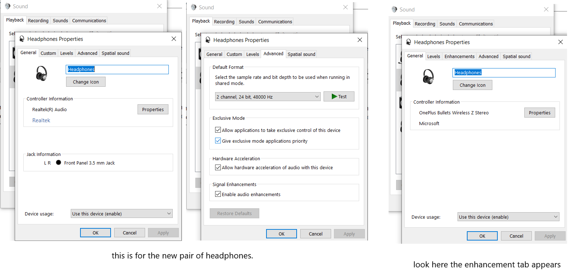Open Properties for Realtek(R) Audio controller
571x271 pixels.
(153, 109)
